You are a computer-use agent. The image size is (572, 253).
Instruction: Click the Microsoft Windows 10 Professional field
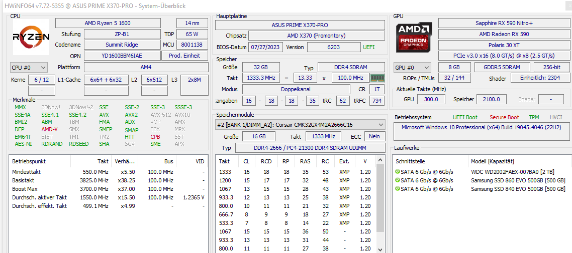pyautogui.click(x=482, y=132)
